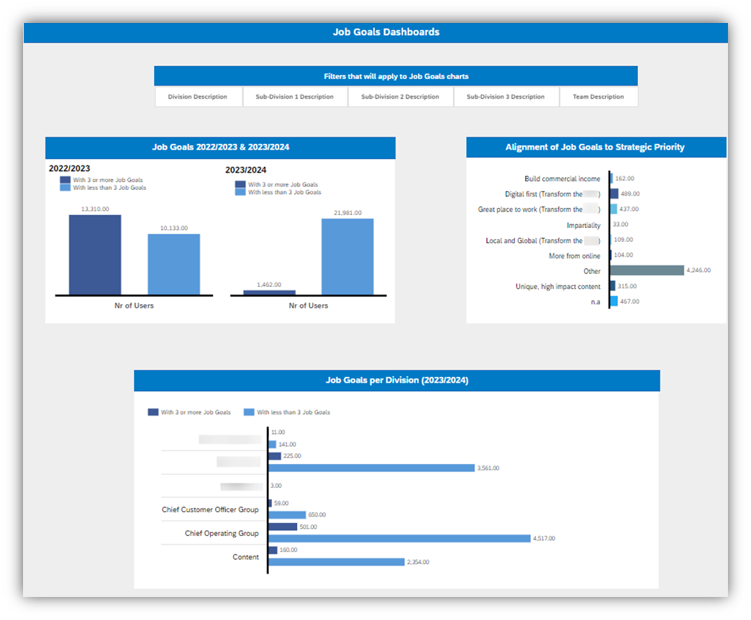Click the 2023/2024 light blue legend swatch
This screenshot has height=620, width=751.
tap(240, 192)
